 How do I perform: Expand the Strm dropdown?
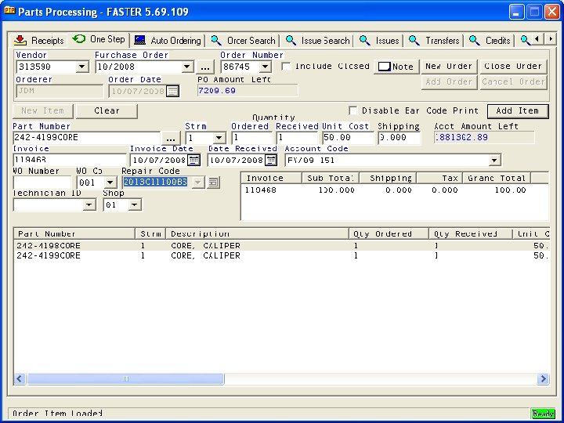pos(219,138)
